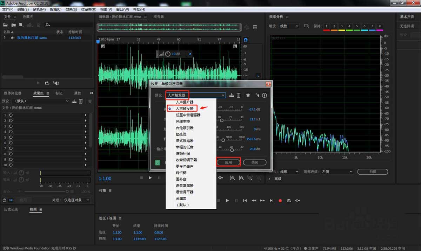The width and height of the screenshot is (421, 251).
Task: Click Rewind in Transport panel
Action: (x=254, y=201)
